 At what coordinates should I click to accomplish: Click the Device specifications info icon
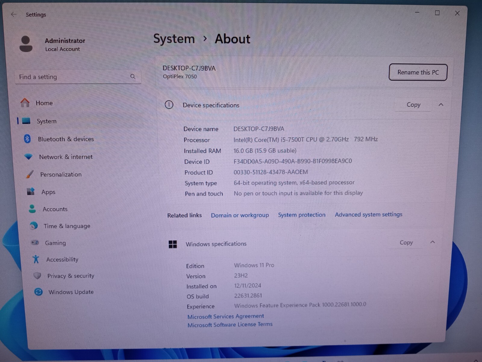click(x=169, y=105)
